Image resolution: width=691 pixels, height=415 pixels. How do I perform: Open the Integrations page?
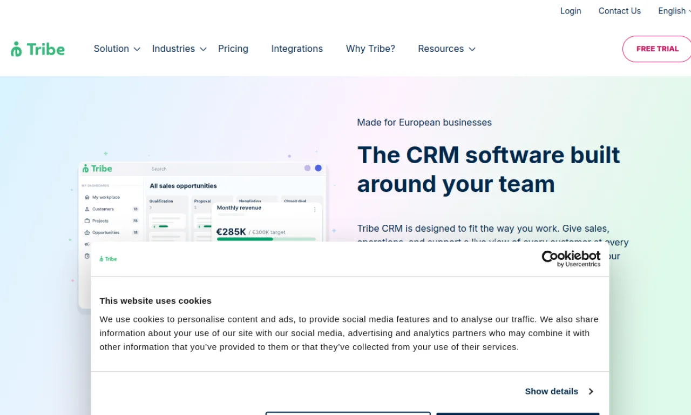[297, 49]
